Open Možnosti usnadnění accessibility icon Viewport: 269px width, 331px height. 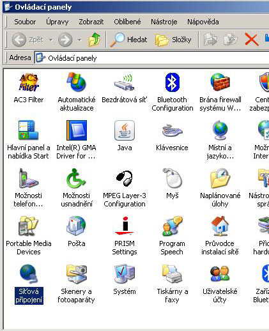pos(76,178)
